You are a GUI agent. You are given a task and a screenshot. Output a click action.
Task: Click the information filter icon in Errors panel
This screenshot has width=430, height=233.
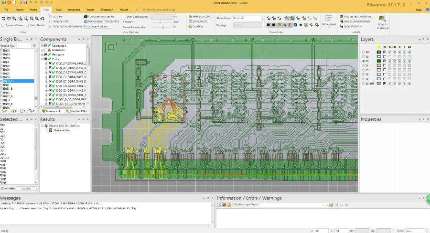pos(219,205)
